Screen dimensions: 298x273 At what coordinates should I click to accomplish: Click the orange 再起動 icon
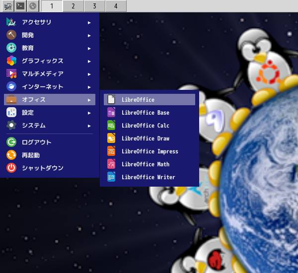pyautogui.click(x=11, y=155)
